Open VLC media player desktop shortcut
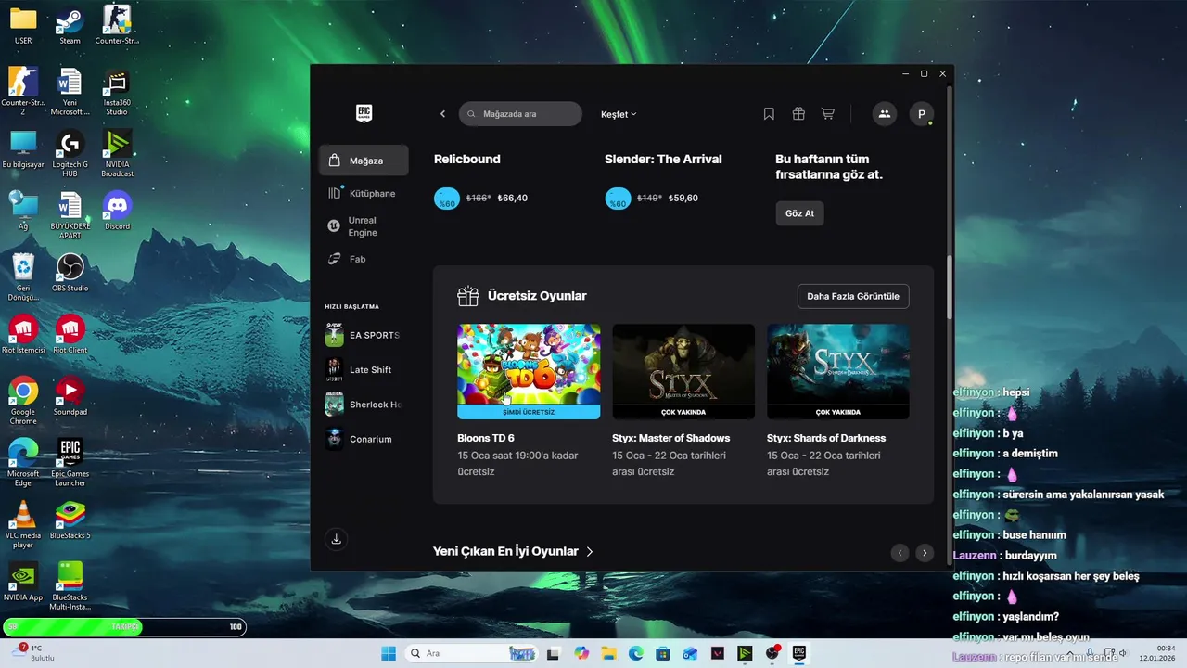 point(22,525)
